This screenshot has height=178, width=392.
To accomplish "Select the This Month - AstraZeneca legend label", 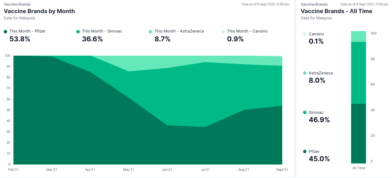I will [179, 31].
